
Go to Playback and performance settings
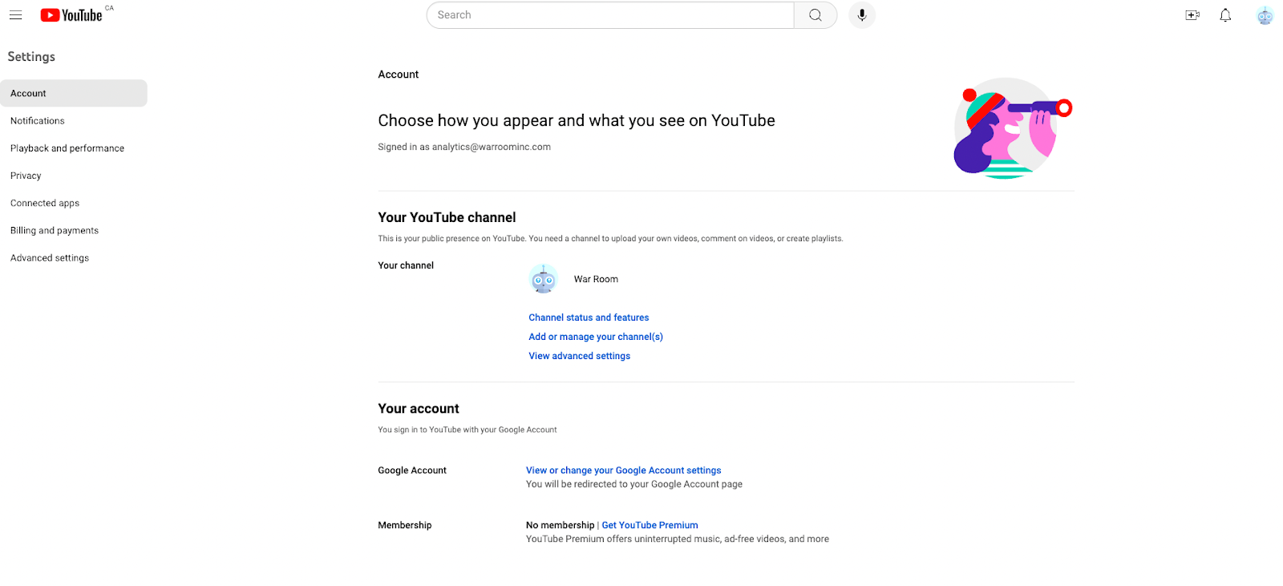click(67, 148)
